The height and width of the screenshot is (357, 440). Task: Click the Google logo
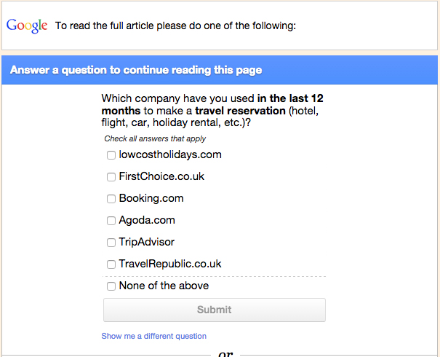[x=27, y=25]
